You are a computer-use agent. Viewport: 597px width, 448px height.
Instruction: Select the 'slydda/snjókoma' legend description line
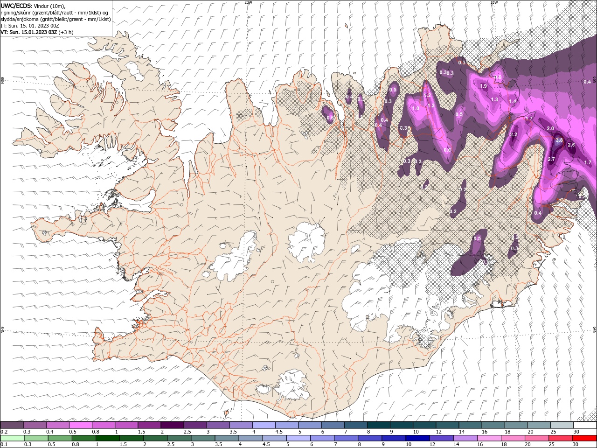pos(56,19)
